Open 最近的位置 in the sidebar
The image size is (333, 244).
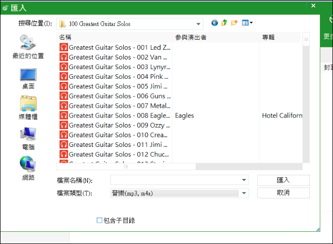coord(28,47)
